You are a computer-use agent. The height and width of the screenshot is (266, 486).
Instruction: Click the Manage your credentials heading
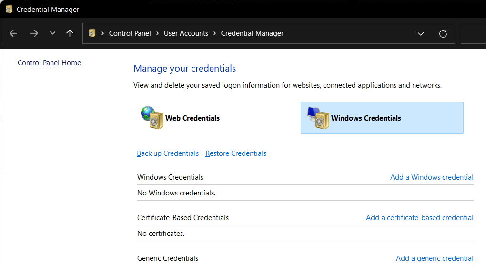click(185, 69)
